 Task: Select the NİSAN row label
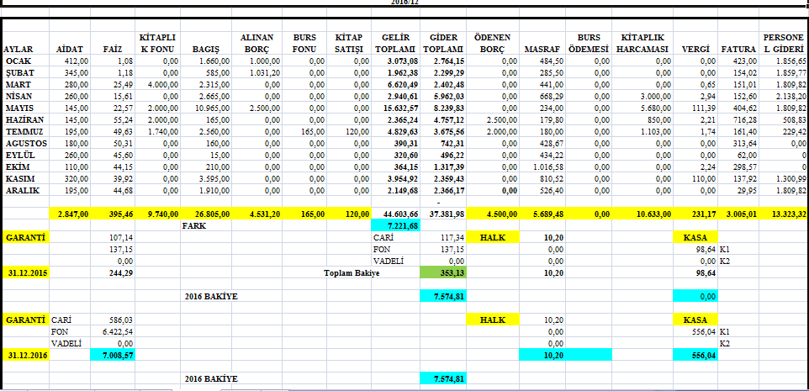tap(25, 97)
